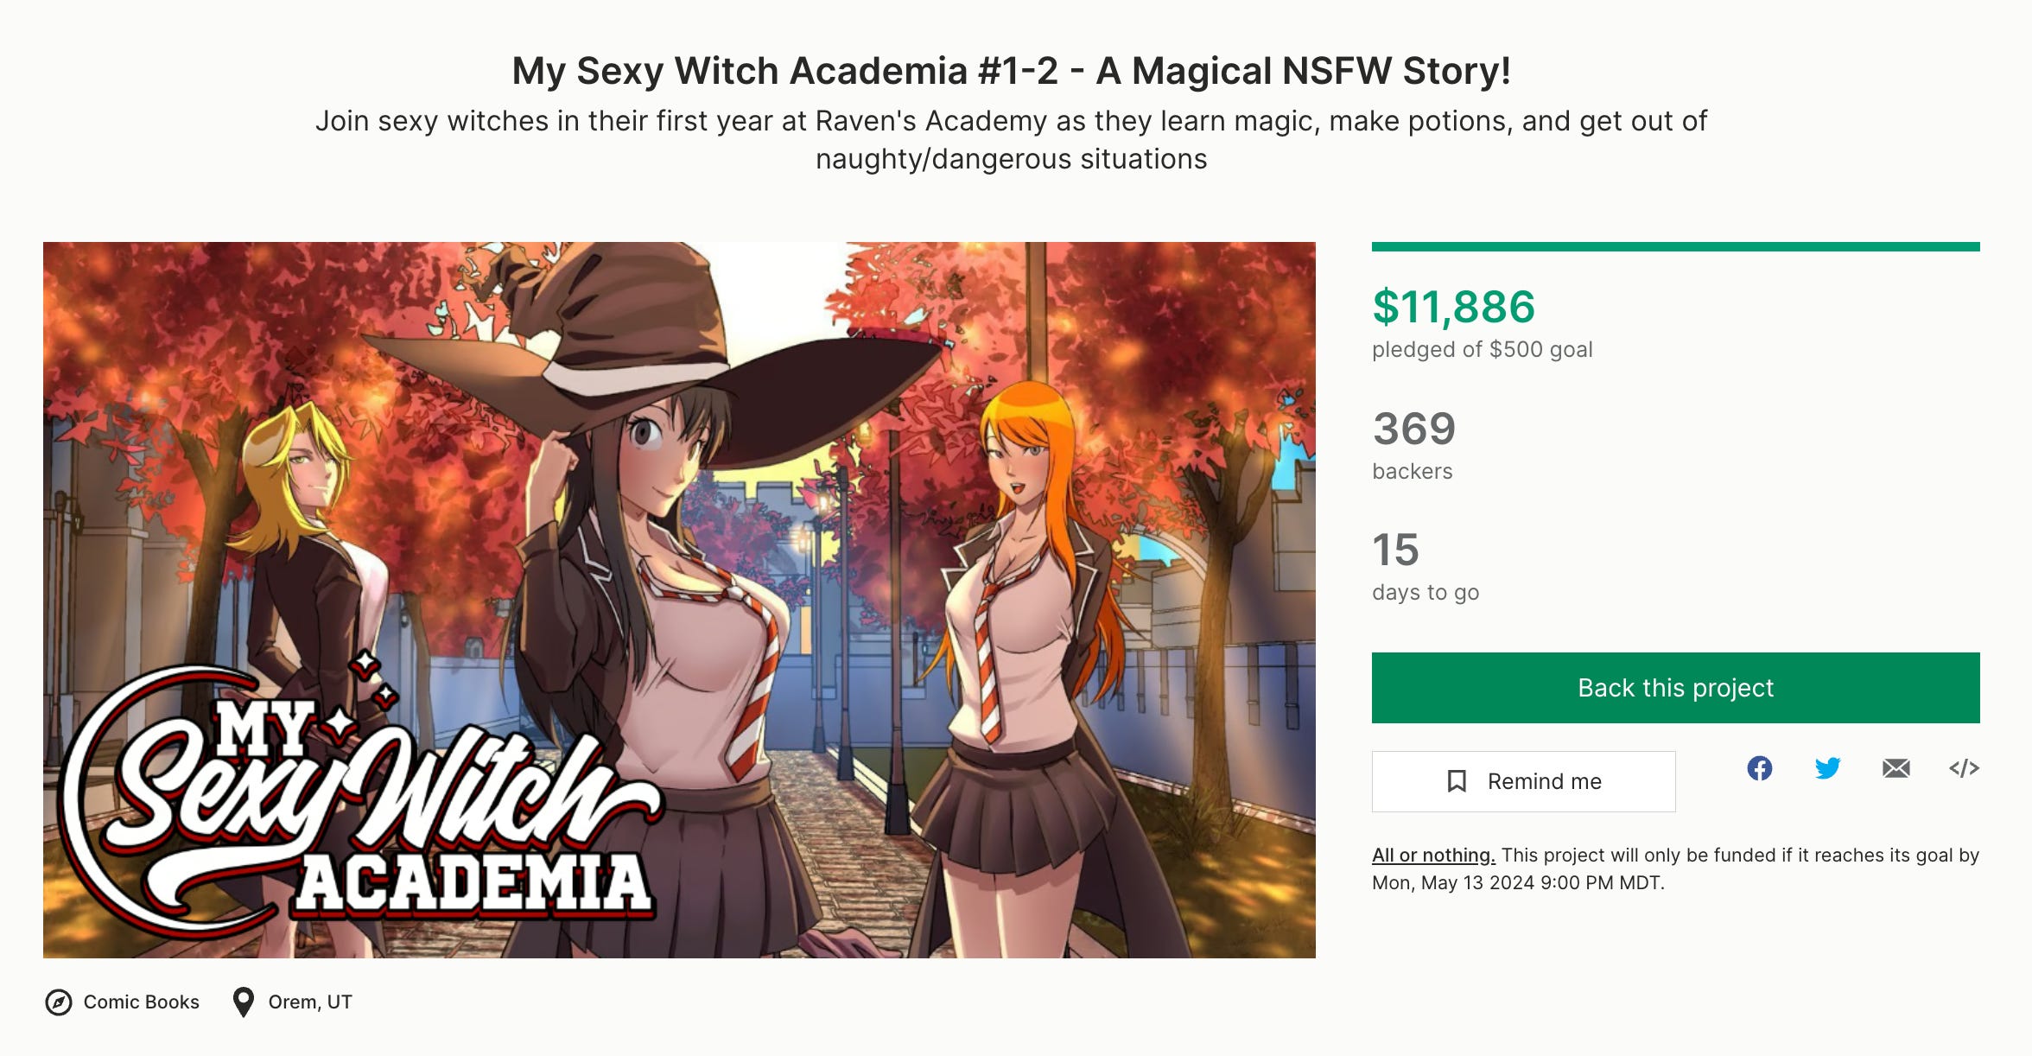Open the All or nothing link
The width and height of the screenshot is (2032, 1056).
pyautogui.click(x=1433, y=855)
